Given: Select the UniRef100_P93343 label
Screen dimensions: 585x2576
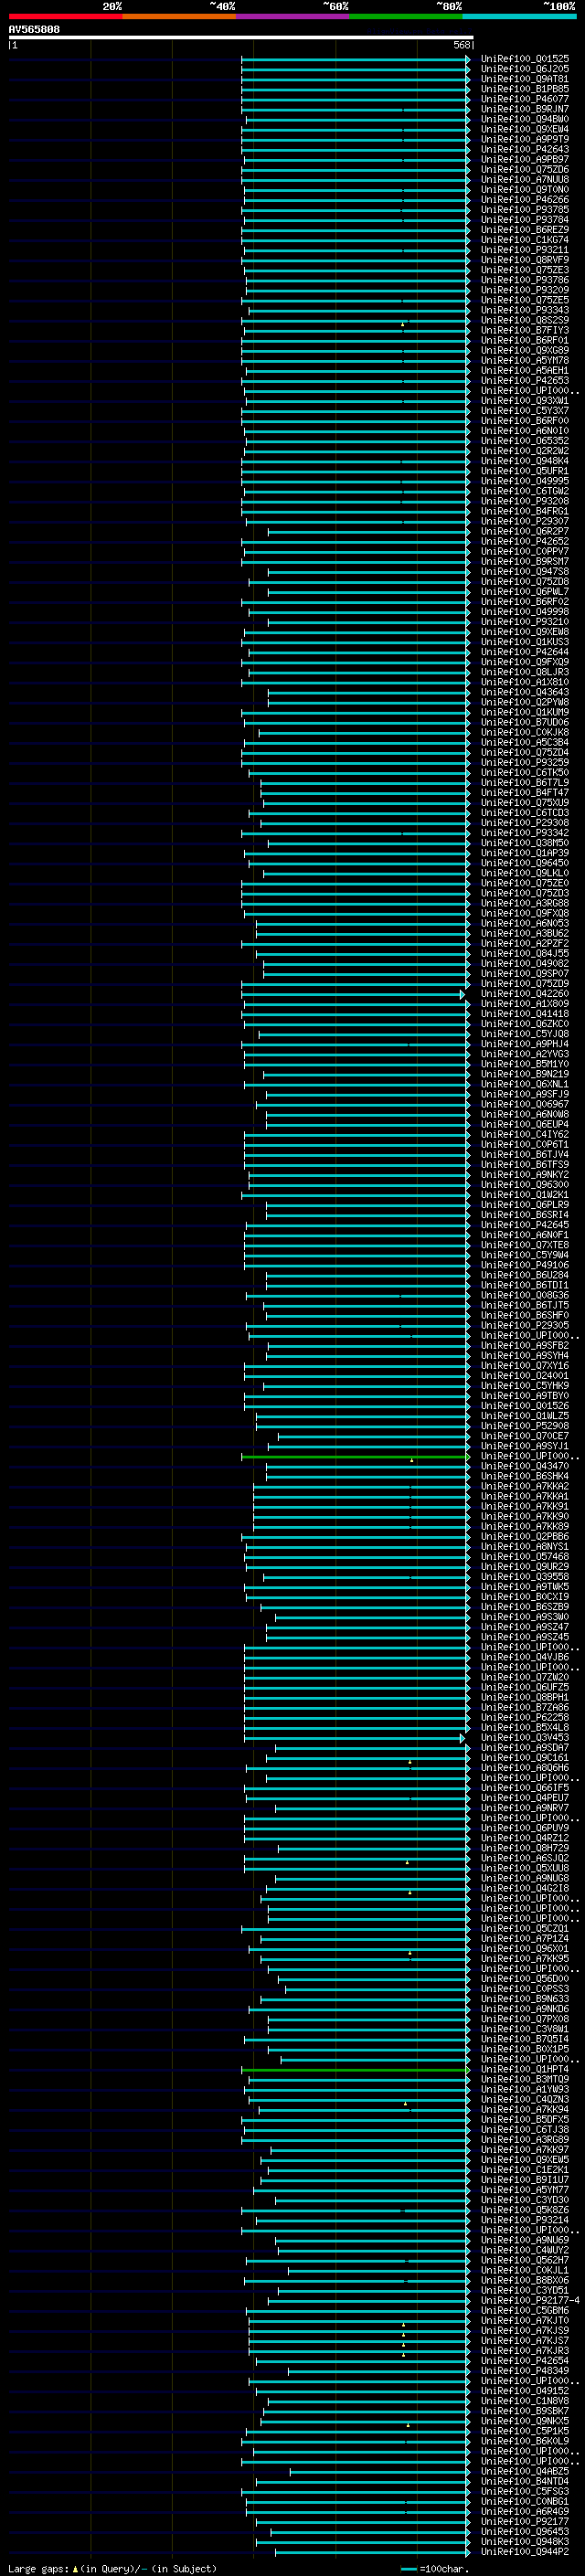Looking at the screenshot, I should pyautogui.click(x=525, y=310).
